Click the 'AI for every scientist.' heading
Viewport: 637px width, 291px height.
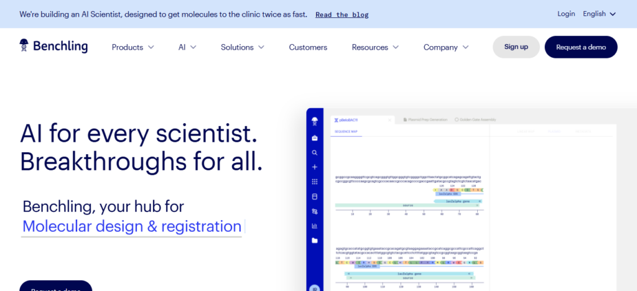pyautogui.click(x=139, y=133)
